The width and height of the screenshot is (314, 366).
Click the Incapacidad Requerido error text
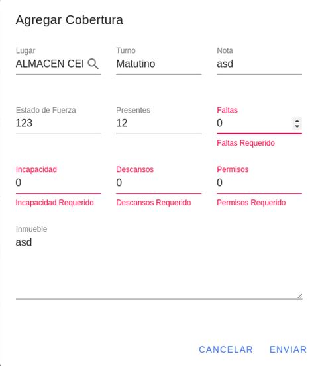click(55, 203)
